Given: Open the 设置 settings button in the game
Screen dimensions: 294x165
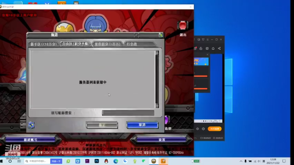Looking at the screenshot, I should tap(162, 140).
